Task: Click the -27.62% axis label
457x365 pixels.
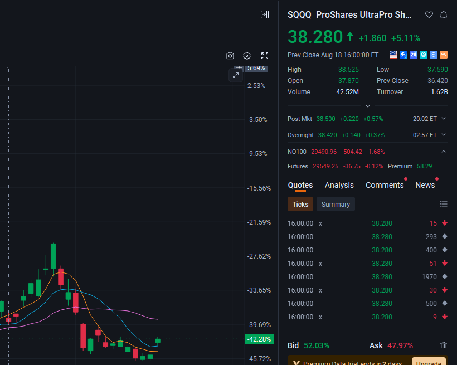Action: point(259,256)
